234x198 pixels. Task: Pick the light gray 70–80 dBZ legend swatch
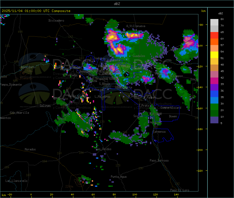click(214, 22)
